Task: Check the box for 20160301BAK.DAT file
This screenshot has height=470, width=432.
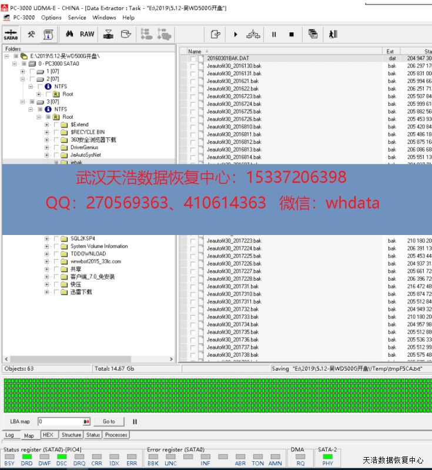Action: (x=193, y=59)
